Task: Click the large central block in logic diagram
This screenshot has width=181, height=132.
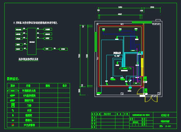Action: (x=32, y=41)
